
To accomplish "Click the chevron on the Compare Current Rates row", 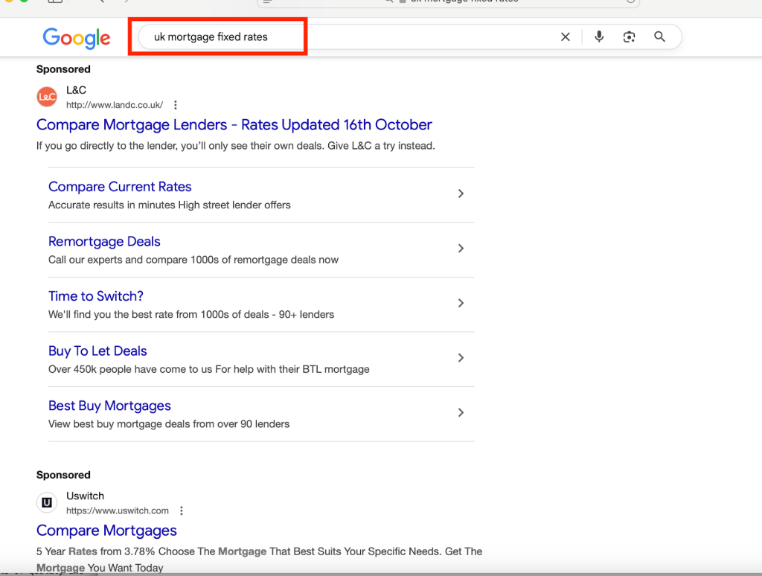I will pyautogui.click(x=461, y=193).
